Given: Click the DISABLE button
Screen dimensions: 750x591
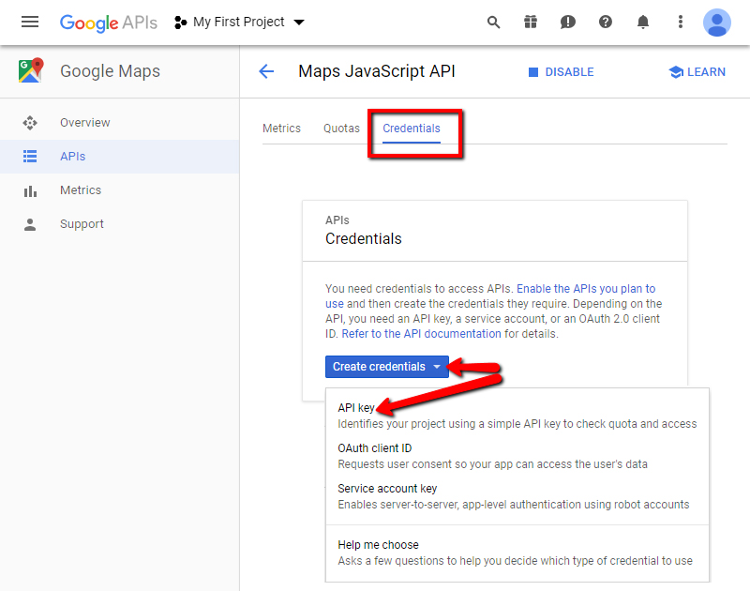Looking at the screenshot, I should [561, 71].
